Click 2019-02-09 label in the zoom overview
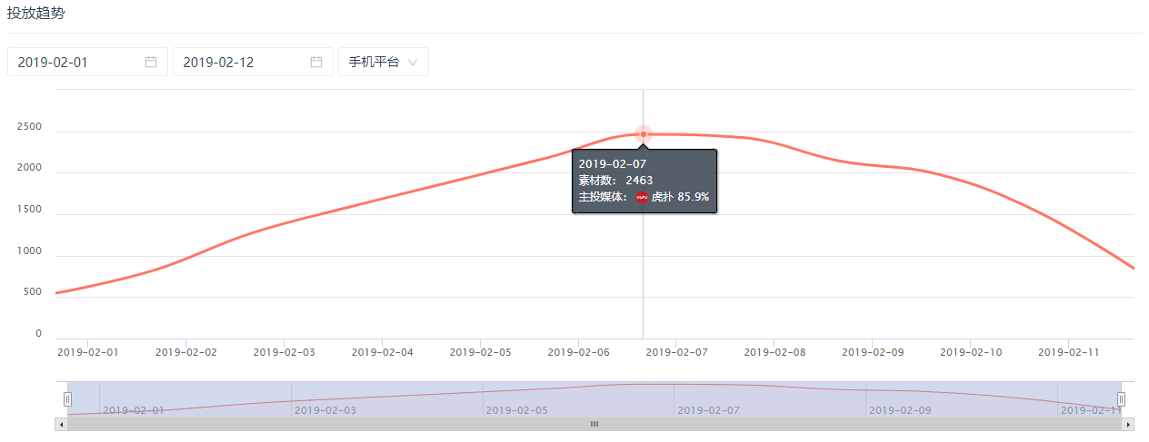Screen dimensions: 1149x442 point(900,410)
